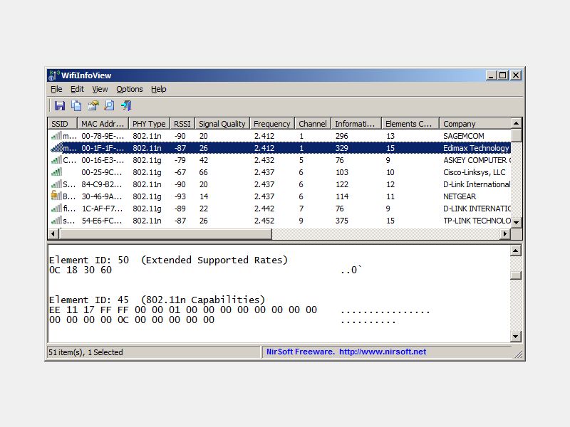Viewport: 570px width, 427px height.
Task: Click network list scroll down arrow
Action: pyautogui.click(x=516, y=222)
